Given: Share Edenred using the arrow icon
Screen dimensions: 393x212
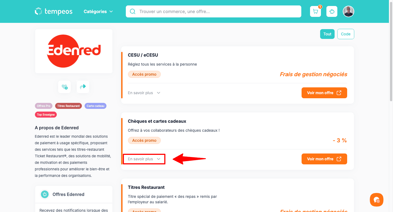Looking at the screenshot, I should point(83,87).
